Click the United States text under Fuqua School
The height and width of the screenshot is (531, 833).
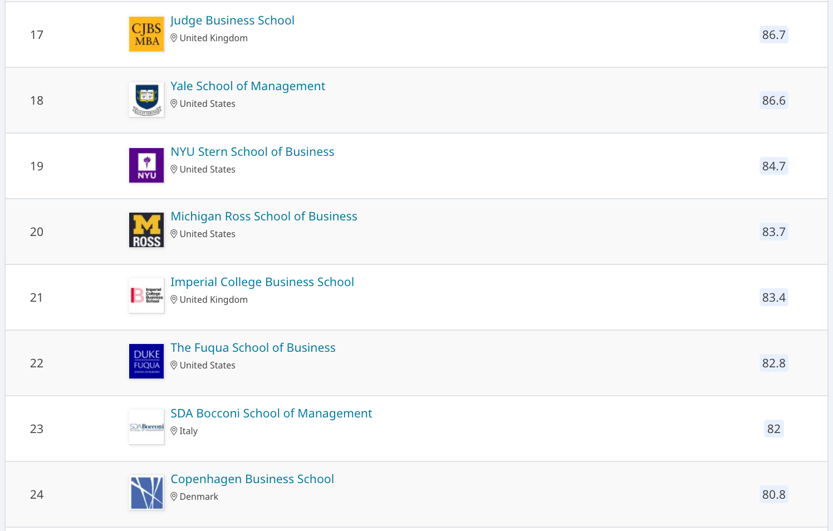click(208, 365)
